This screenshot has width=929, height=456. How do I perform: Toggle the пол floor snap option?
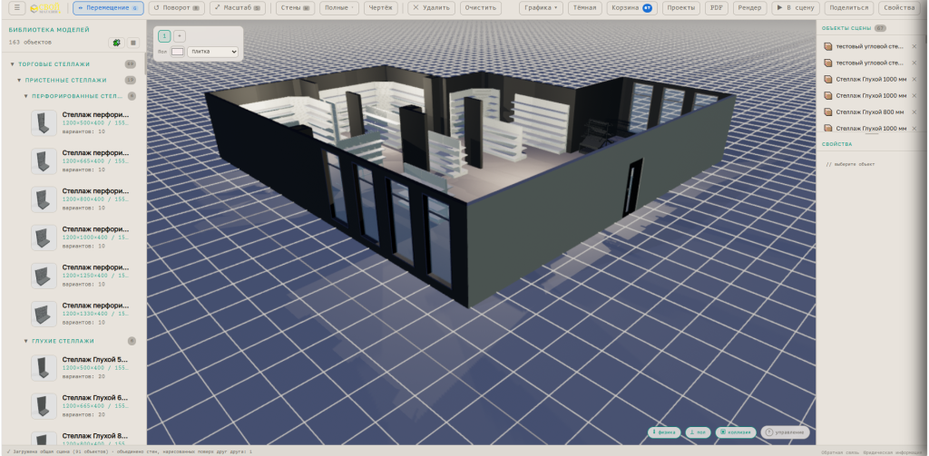coord(698,432)
